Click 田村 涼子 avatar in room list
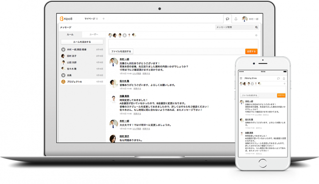The width and height of the screenshot is (319, 184). tap(63, 56)
